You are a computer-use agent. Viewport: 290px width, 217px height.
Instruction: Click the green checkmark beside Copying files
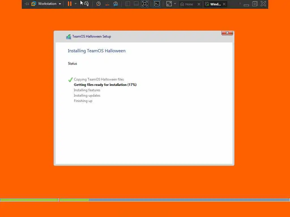[70, 79]
